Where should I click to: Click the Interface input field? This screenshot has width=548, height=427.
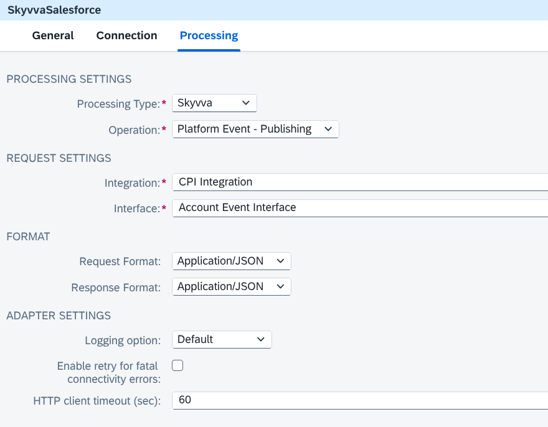[x=360, y=208]
